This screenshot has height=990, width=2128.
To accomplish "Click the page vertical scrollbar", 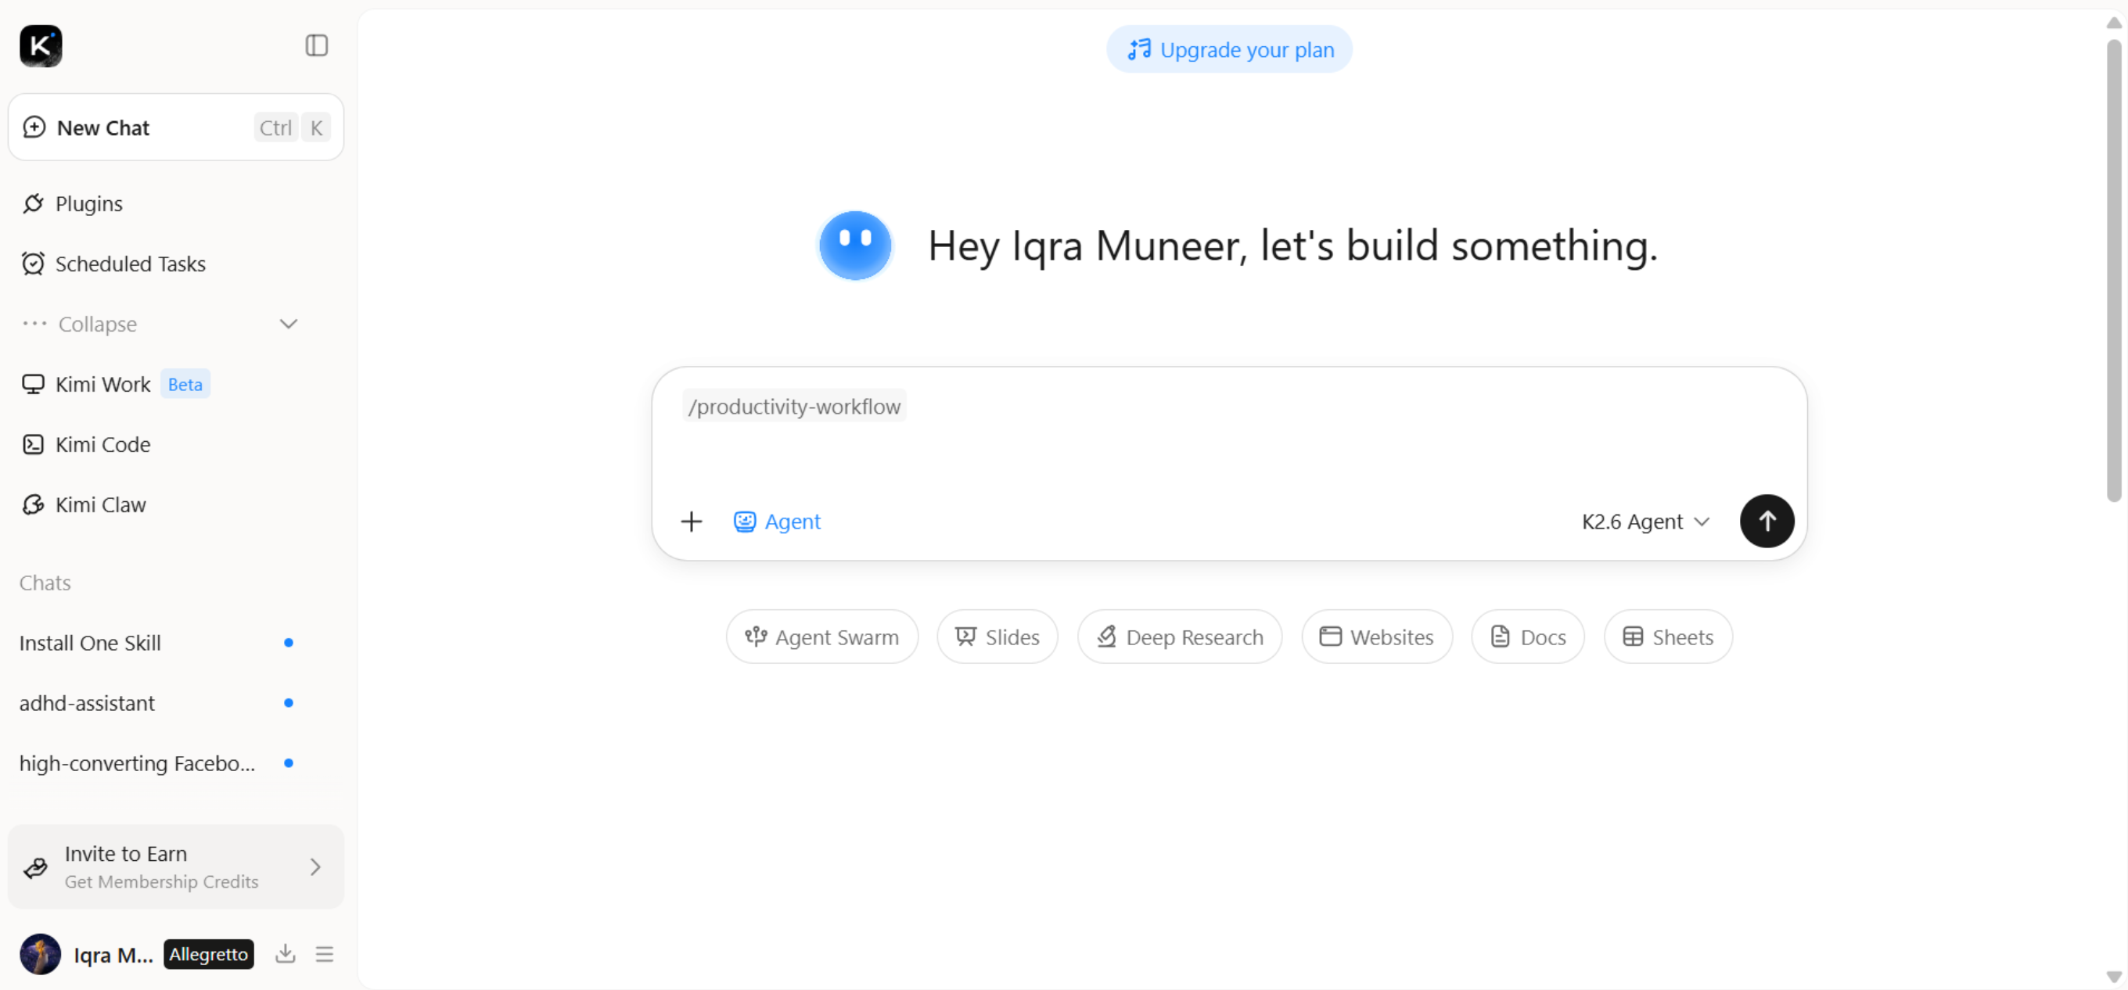I will pos(2114,270).
